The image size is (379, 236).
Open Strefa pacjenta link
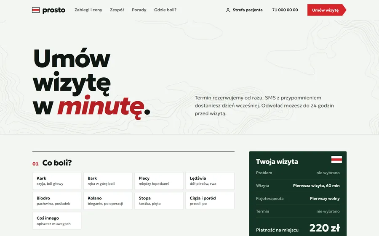(248, 10)
